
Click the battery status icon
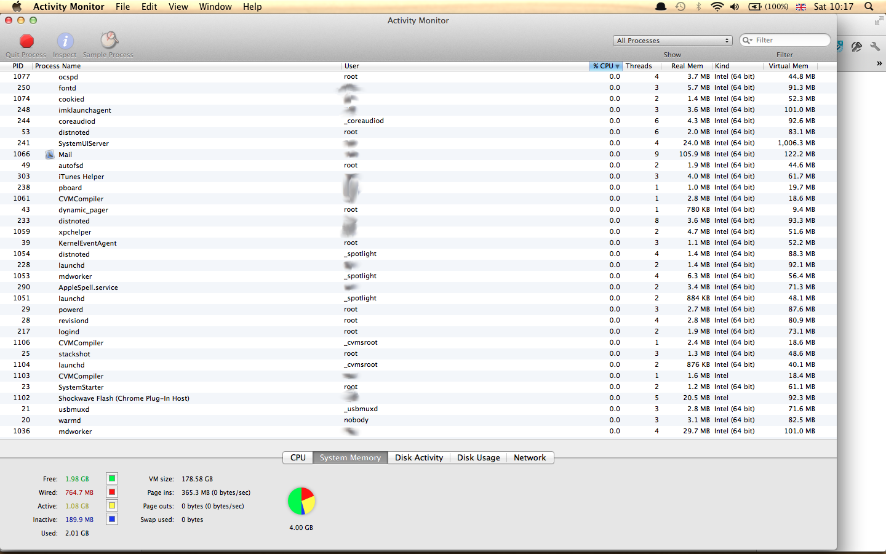pos(755,6)
